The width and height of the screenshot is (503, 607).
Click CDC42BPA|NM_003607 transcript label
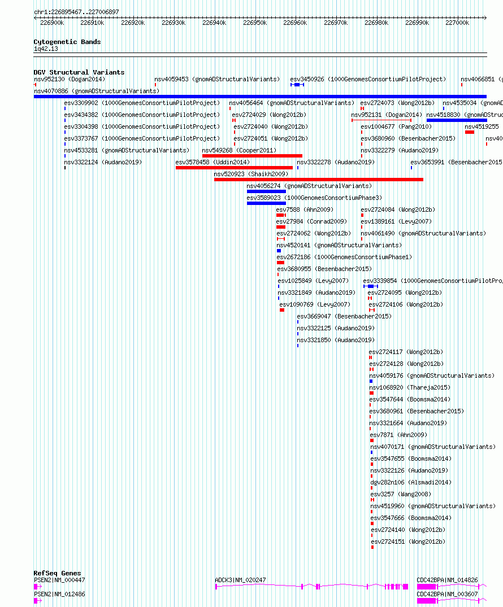pos(447,594)
